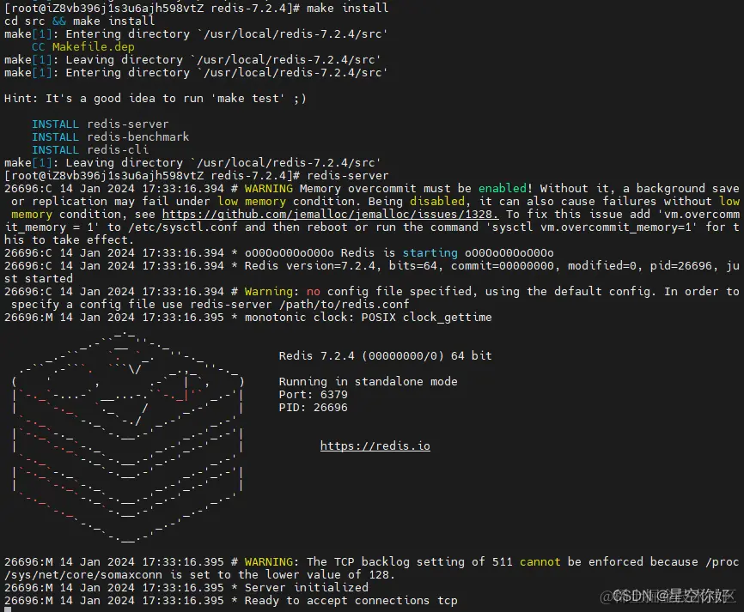Select the 'INSTALL redis-benchmark' line

[111, 137]
